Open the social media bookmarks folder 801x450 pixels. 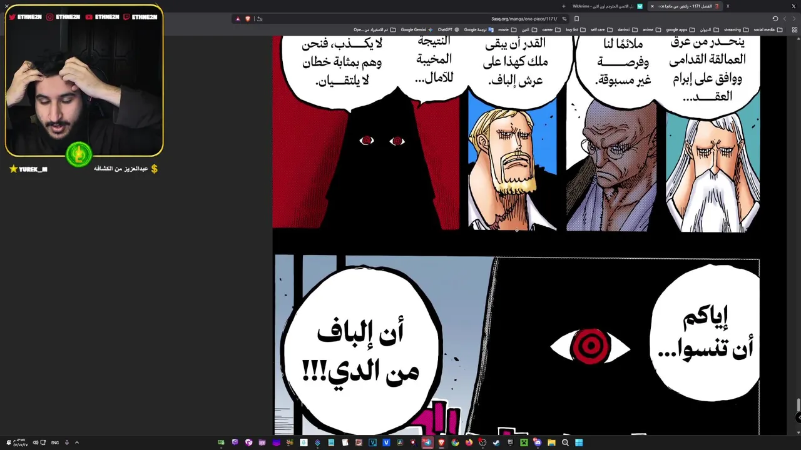coord(767,30)
